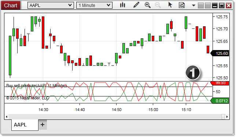This screenshot has width=236, height=137.
Task: Click the green 0.0712 indicator value marker
Action: pyautogui.click(x=220, y=101)
